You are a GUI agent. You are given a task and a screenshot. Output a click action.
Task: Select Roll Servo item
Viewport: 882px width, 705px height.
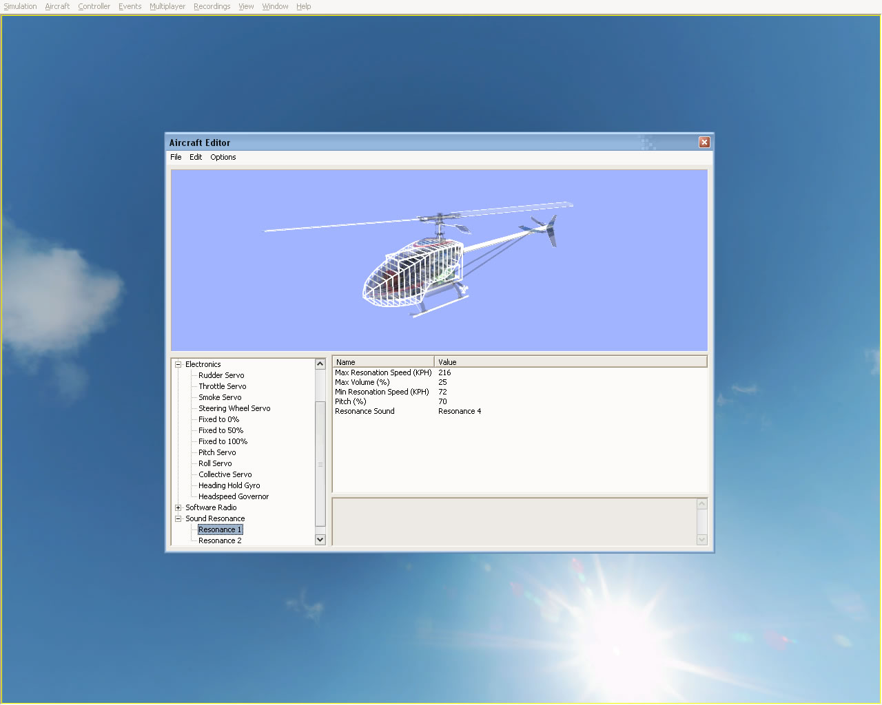215,463
